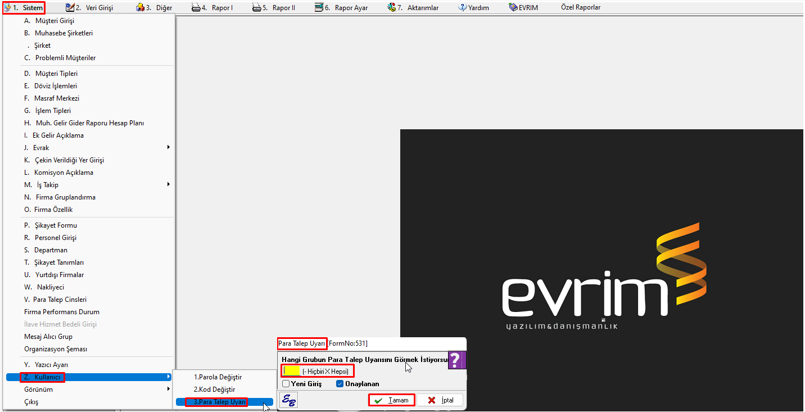Expand the M. İş Takip submenu
The height and width of the screenshot is (412, 805).
coord(90,185)
